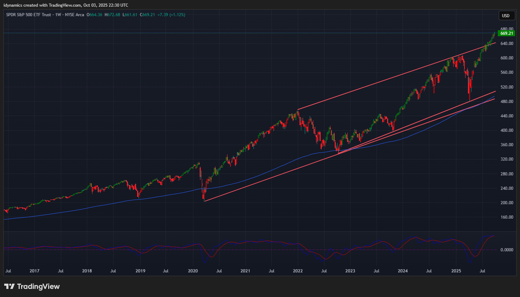Image resolution: width=520 pixels, height=297 pixels.
Task: Click the 2020 label on time axis
Action: (193, 271)
